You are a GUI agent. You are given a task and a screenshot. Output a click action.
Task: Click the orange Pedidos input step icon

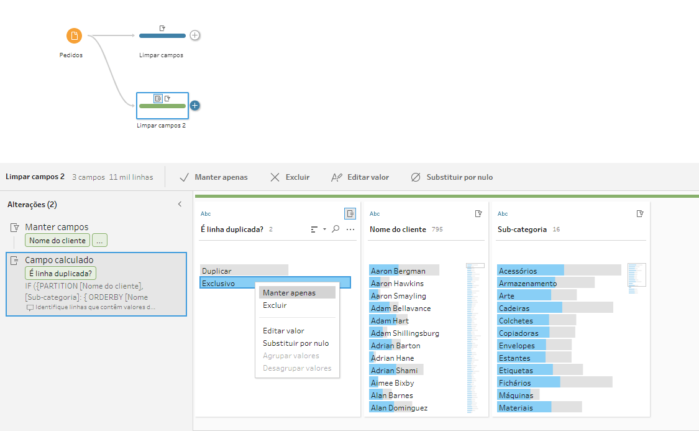tap(74, 36)
